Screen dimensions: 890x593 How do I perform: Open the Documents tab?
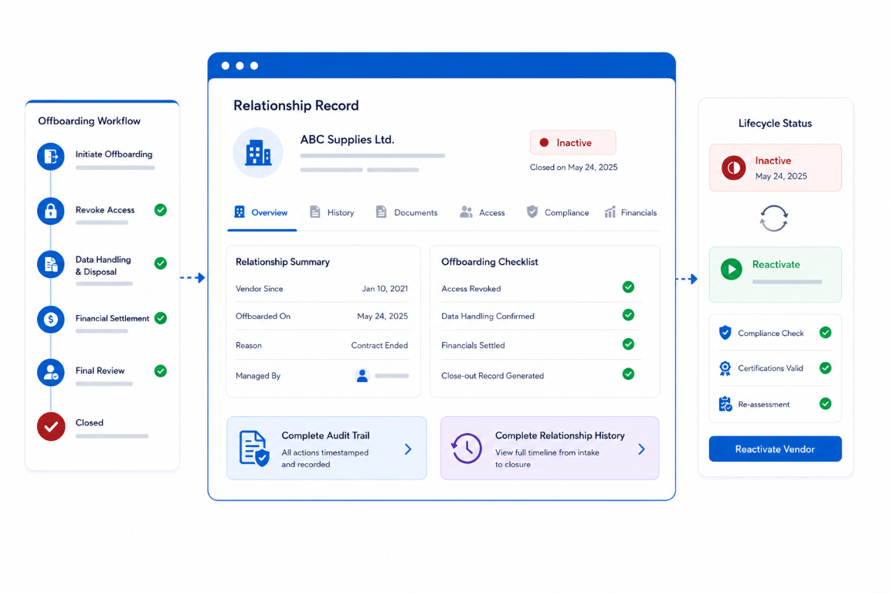point(407,213)
